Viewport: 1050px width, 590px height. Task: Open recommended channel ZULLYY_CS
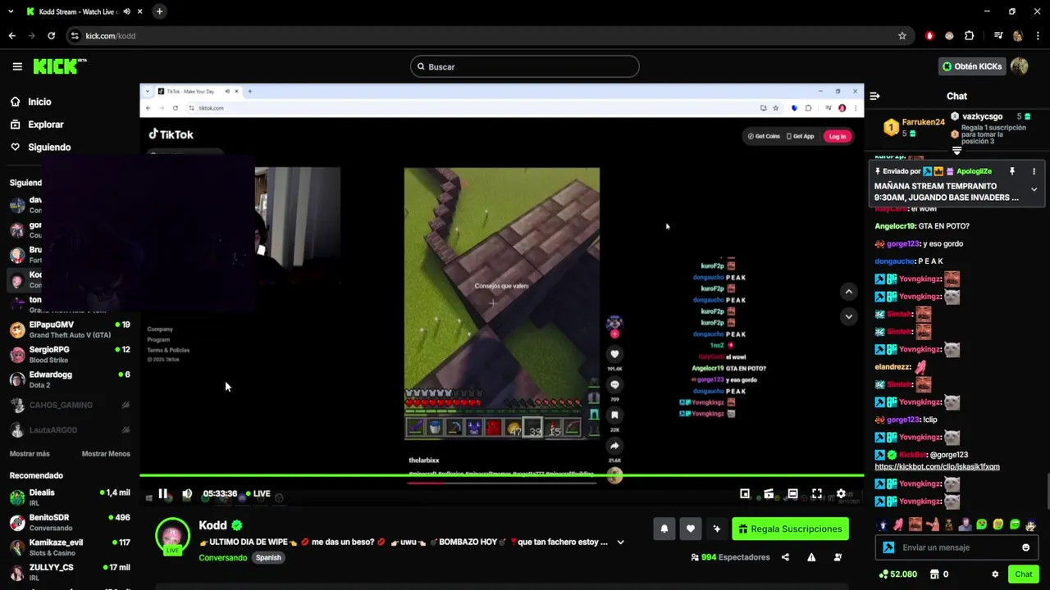click(70, 572)
